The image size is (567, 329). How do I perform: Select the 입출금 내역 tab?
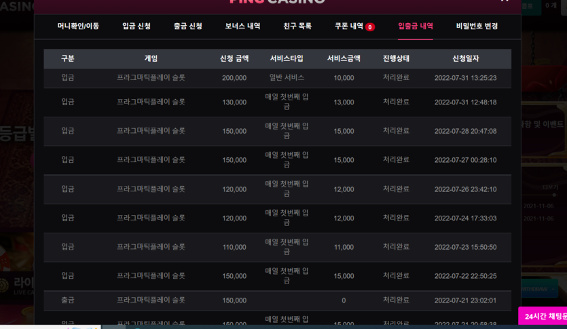tap(416, 26)
